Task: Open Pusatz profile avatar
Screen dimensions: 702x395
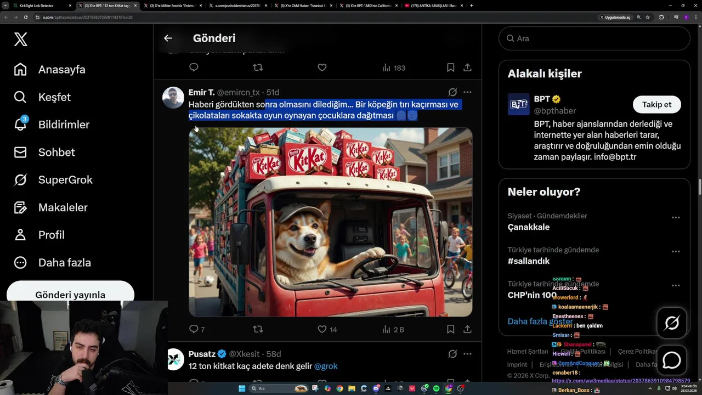Action: (x=175, y=359)
